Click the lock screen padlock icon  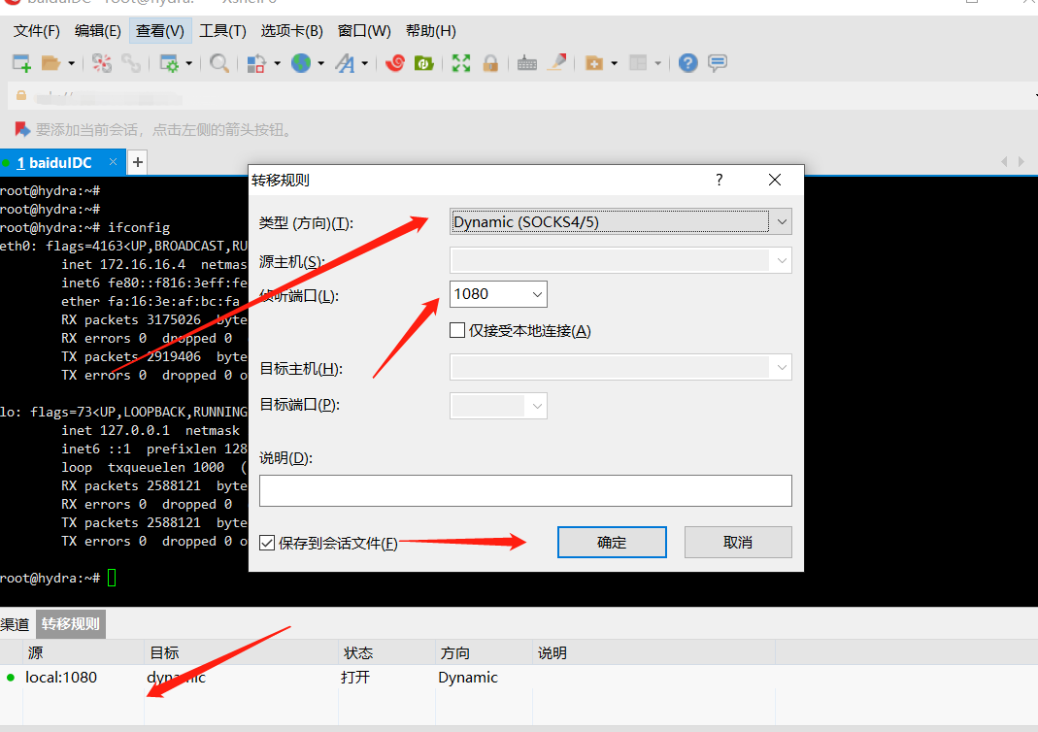click(491, 62)
